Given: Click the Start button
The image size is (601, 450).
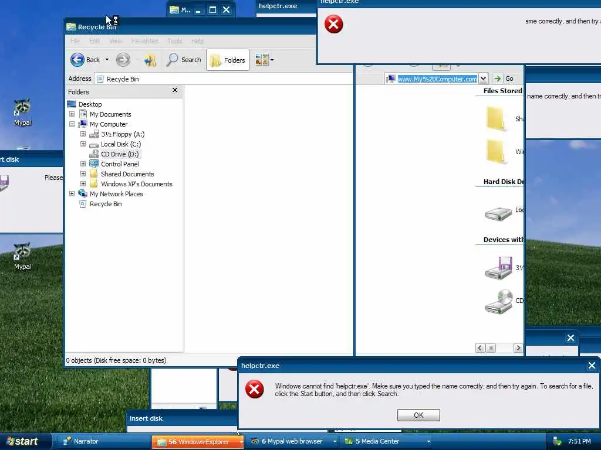Looking at the screenshot, I should (25, 441).
